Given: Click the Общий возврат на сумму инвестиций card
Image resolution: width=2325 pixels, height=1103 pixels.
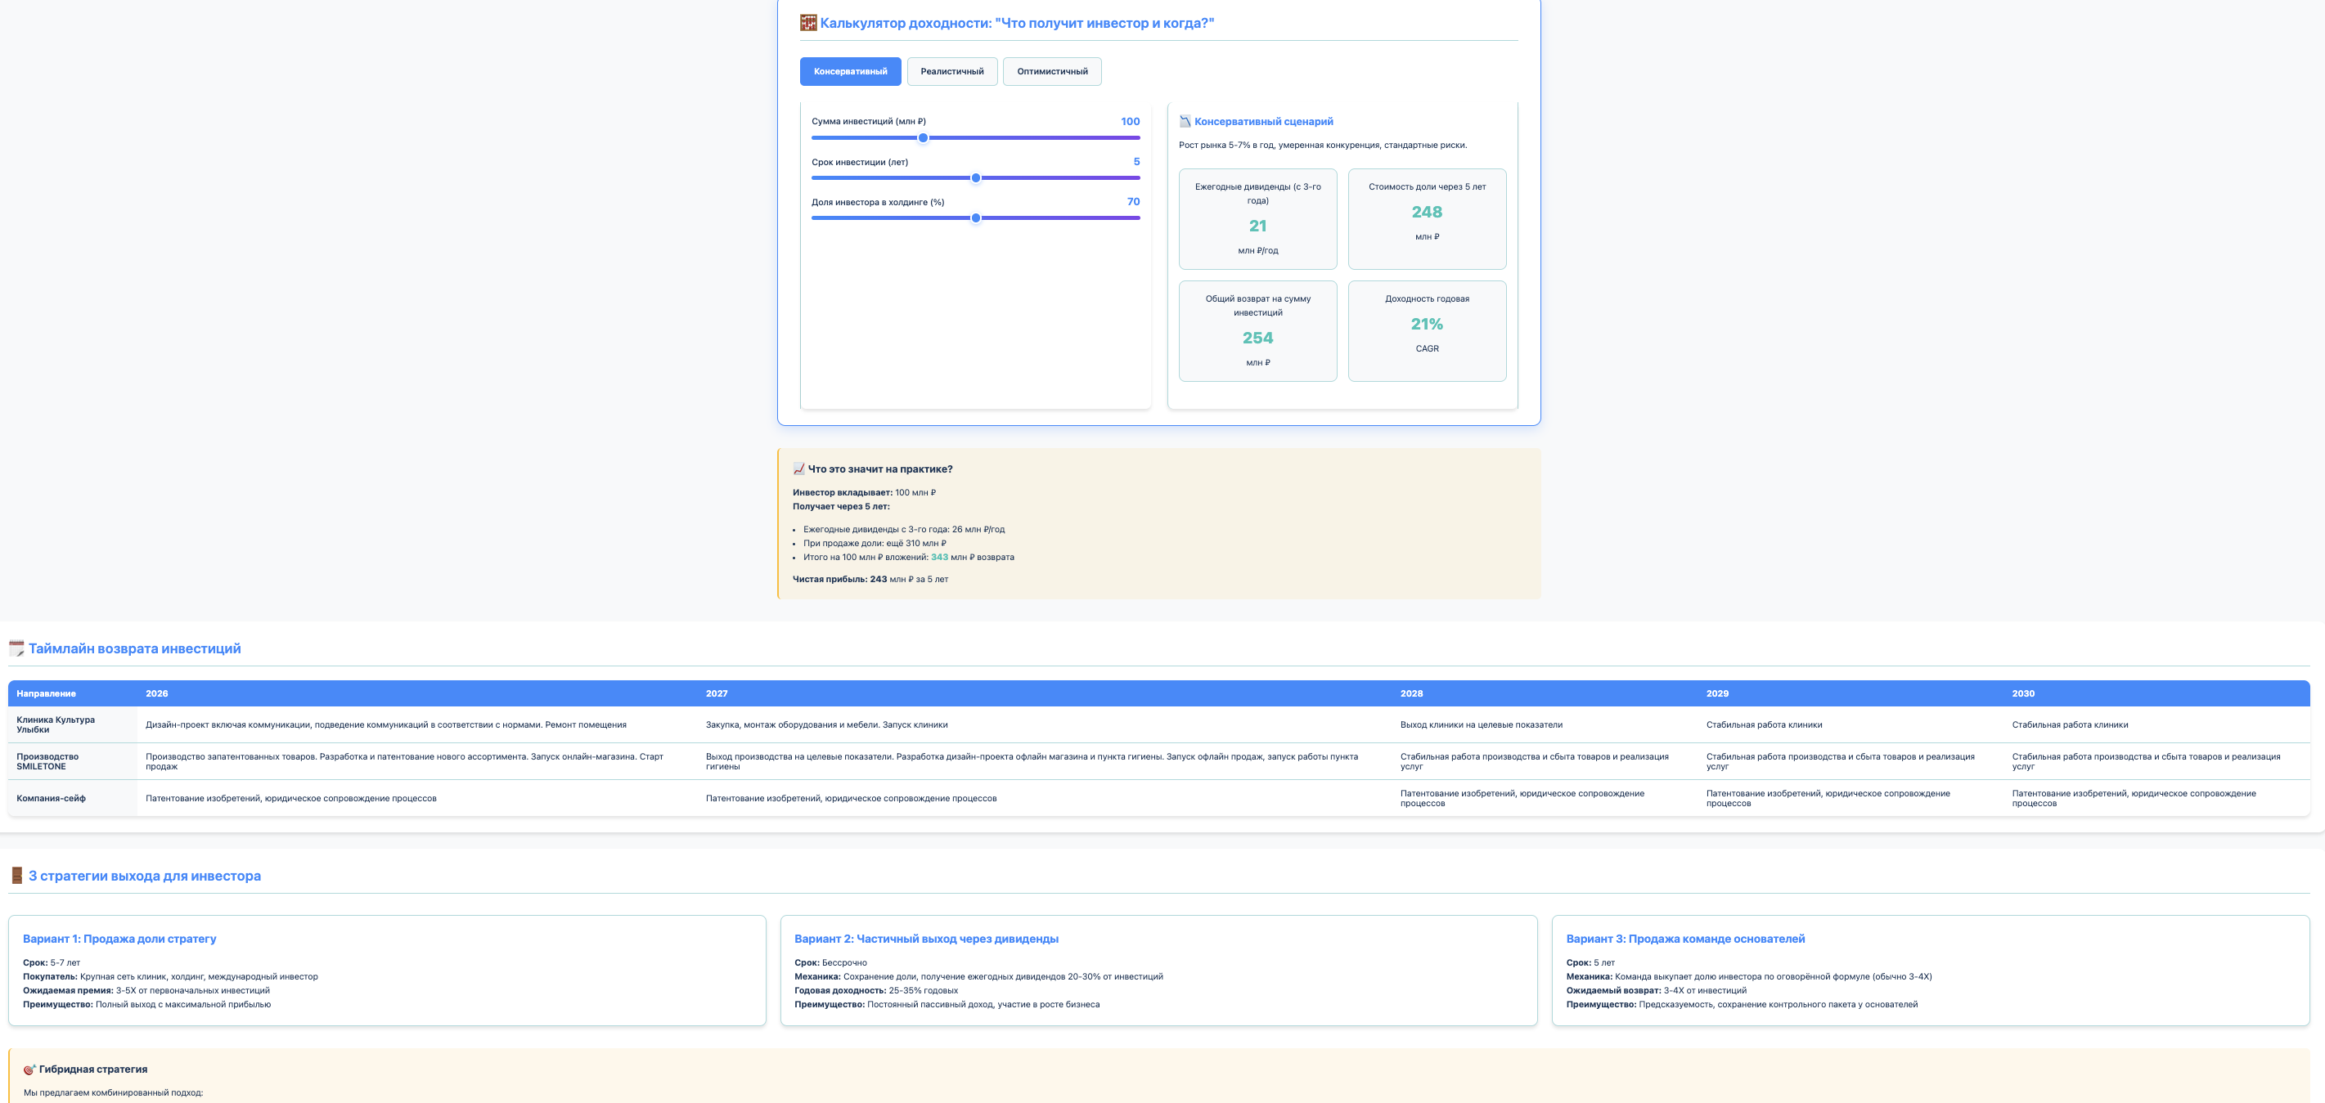Looking at the screenshot, I should (1257, 331).
